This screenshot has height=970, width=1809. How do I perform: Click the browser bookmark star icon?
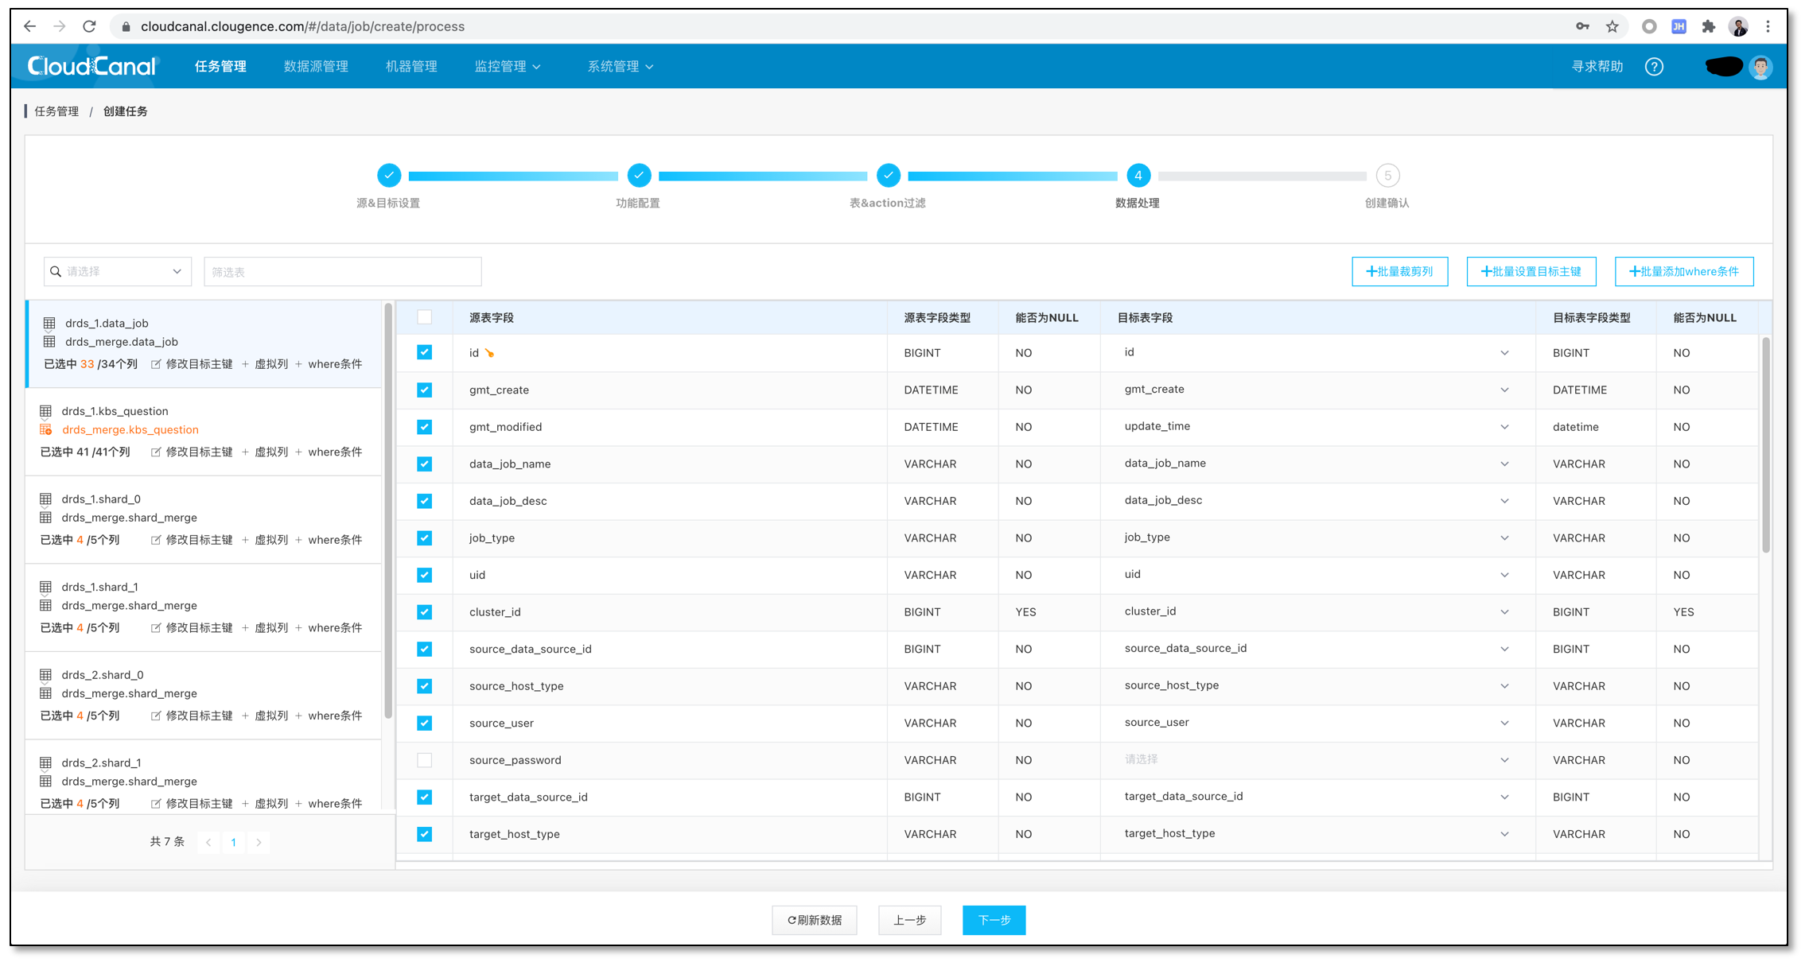1612,26
